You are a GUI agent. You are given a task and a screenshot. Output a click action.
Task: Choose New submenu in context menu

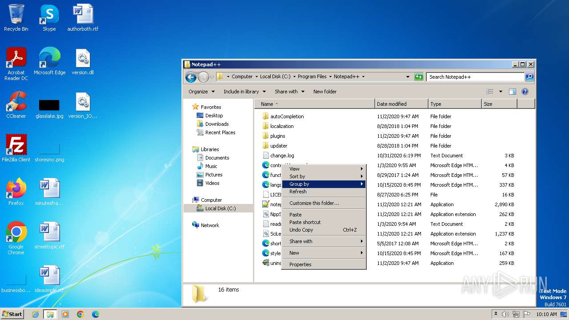(x=324, y=253)
